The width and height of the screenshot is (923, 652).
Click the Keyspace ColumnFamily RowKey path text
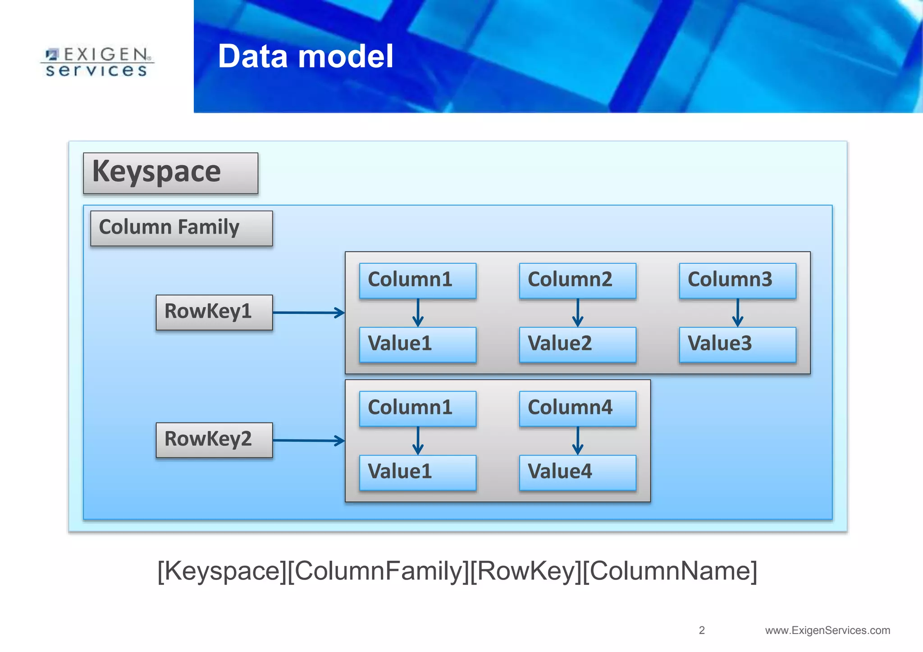tap(457, 571)
